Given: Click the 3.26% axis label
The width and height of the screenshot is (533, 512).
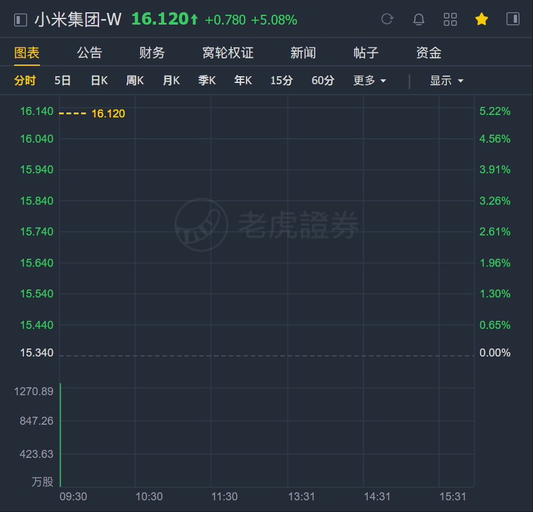Looking at the screenshot, I should 495,201.
